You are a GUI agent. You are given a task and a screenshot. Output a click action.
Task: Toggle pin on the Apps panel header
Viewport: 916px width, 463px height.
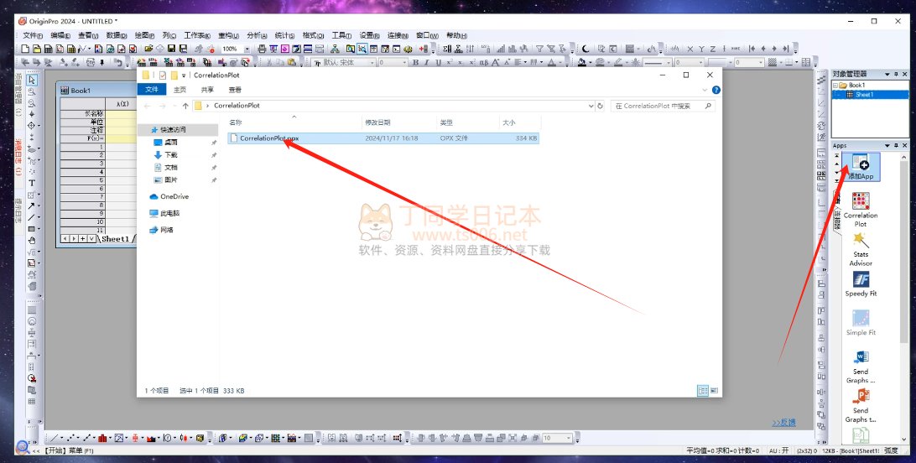pos(896,145)
